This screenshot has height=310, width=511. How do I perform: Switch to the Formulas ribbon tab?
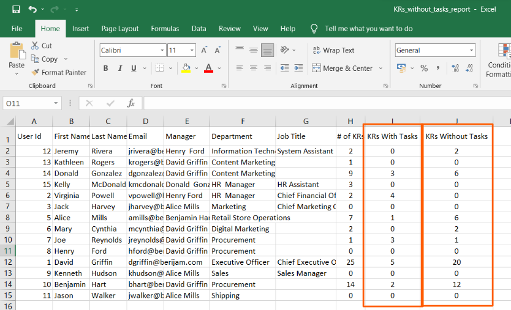[x=165, y=29]
